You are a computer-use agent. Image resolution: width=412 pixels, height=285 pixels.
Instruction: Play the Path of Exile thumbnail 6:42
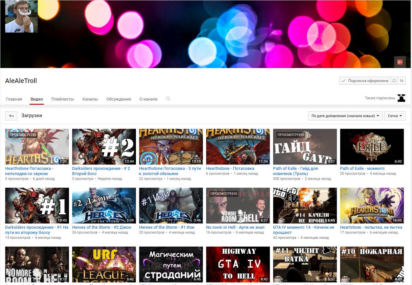372,147
